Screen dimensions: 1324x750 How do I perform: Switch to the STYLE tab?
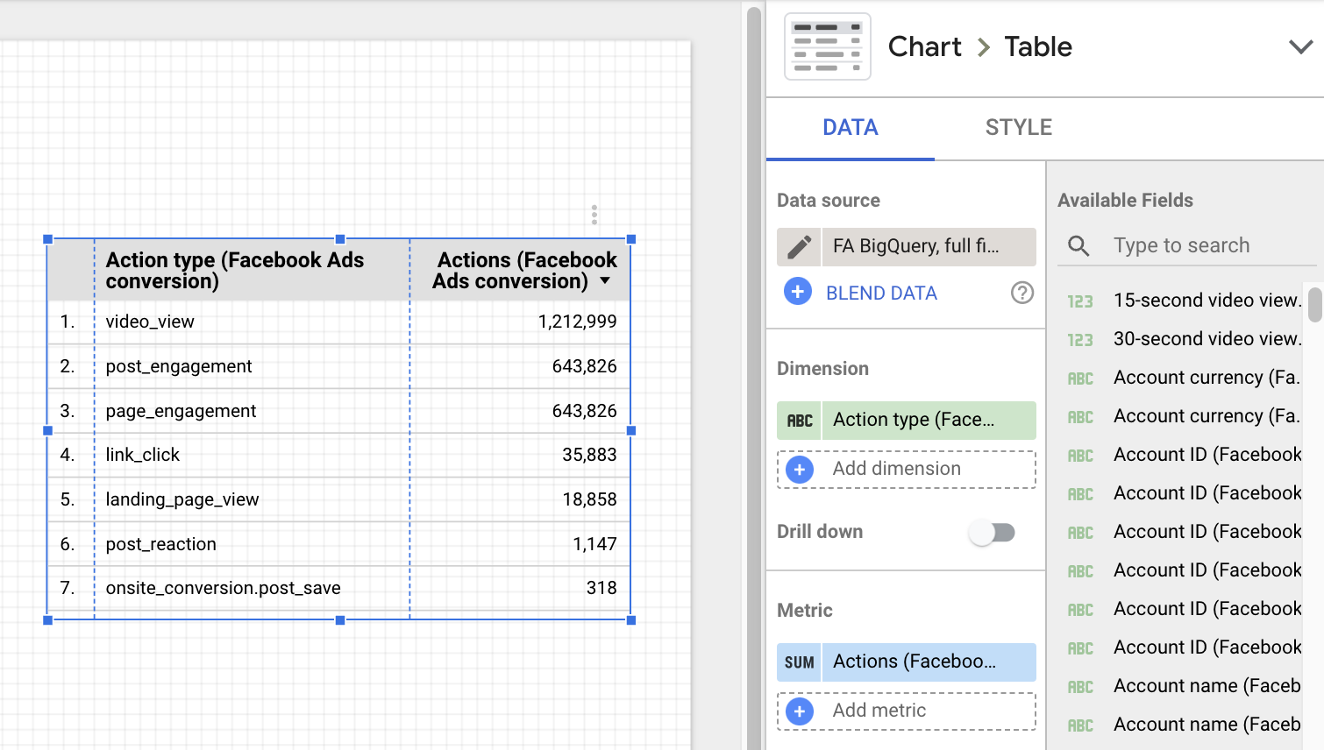[1018, 128]
